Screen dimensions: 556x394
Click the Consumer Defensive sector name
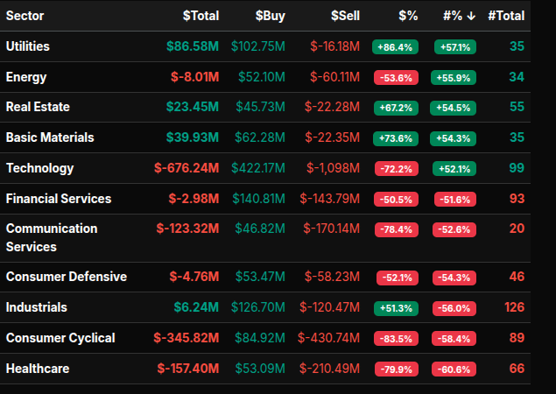[x=67, y=277]
